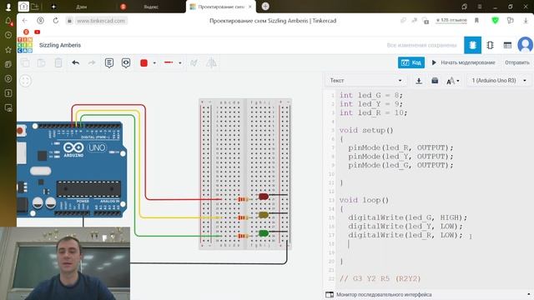Click the green shield protection icon
534x300 pixels.
(495, 21)
